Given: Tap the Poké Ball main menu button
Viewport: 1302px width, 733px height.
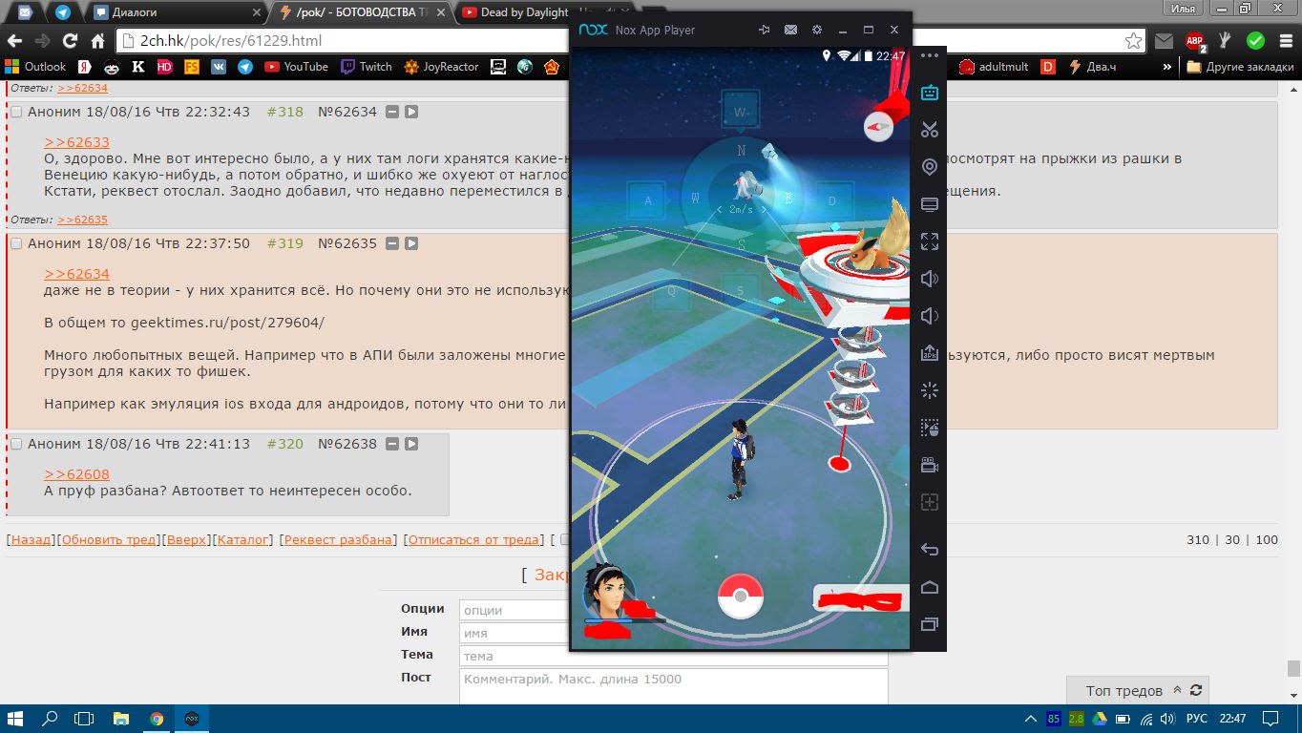Looking at the screenshot, I should click(741, 597).
